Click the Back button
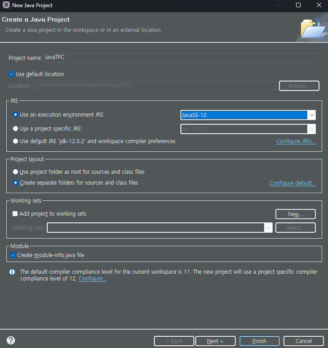The width and height of the screenshot is (328, 348). pos(174,341)
